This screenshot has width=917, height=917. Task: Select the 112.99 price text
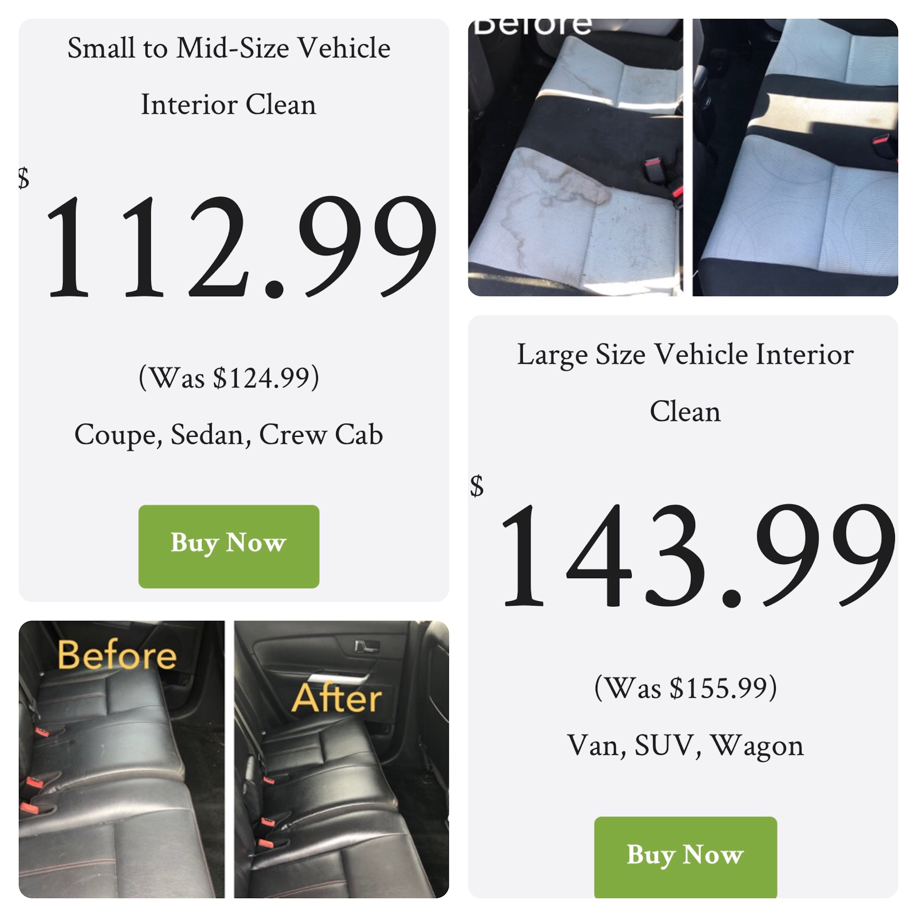242,246
